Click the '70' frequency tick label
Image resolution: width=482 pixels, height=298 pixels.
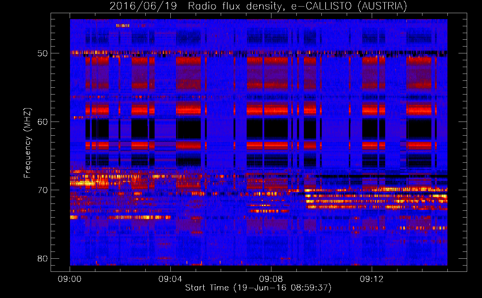[43, 190]
